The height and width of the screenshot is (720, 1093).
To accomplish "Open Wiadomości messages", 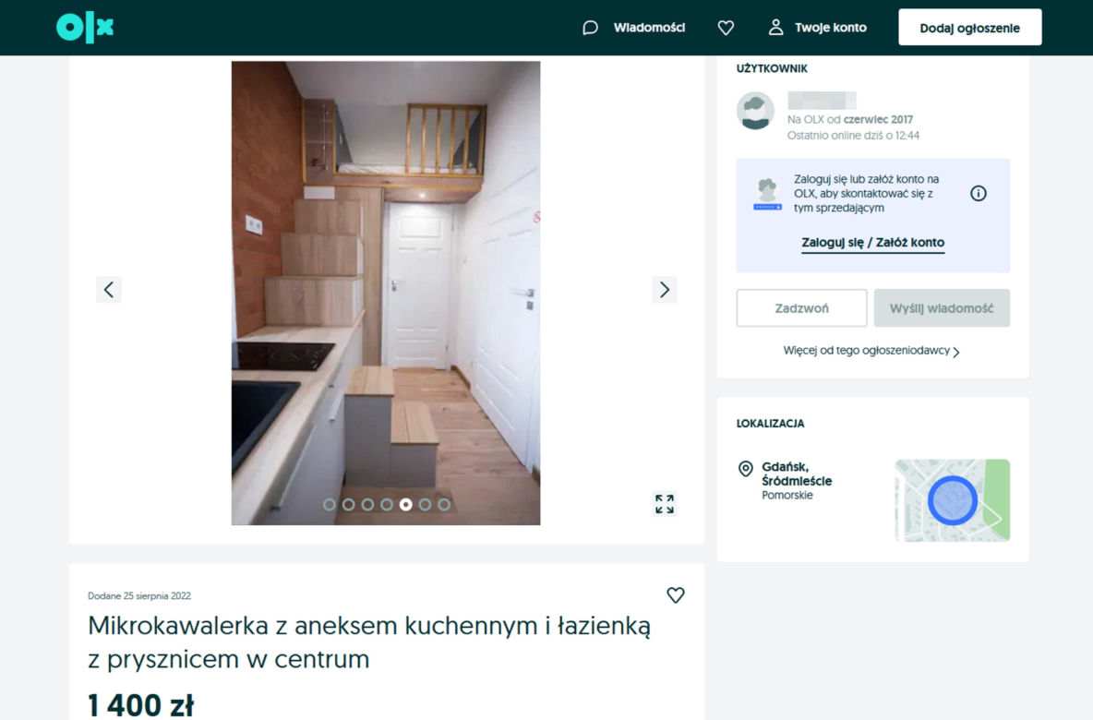I will [649, 28].
